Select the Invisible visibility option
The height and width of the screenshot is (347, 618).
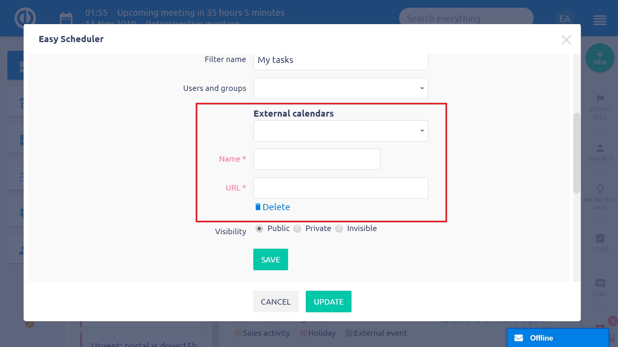tap(339, 228)
